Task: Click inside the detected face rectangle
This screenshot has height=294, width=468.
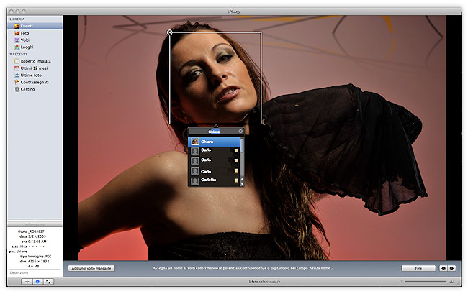Action: point(215,78)
